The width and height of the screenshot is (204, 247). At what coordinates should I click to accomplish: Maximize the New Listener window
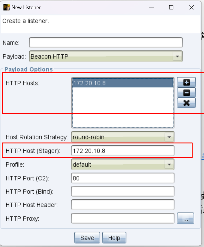(x=171, y=7)
